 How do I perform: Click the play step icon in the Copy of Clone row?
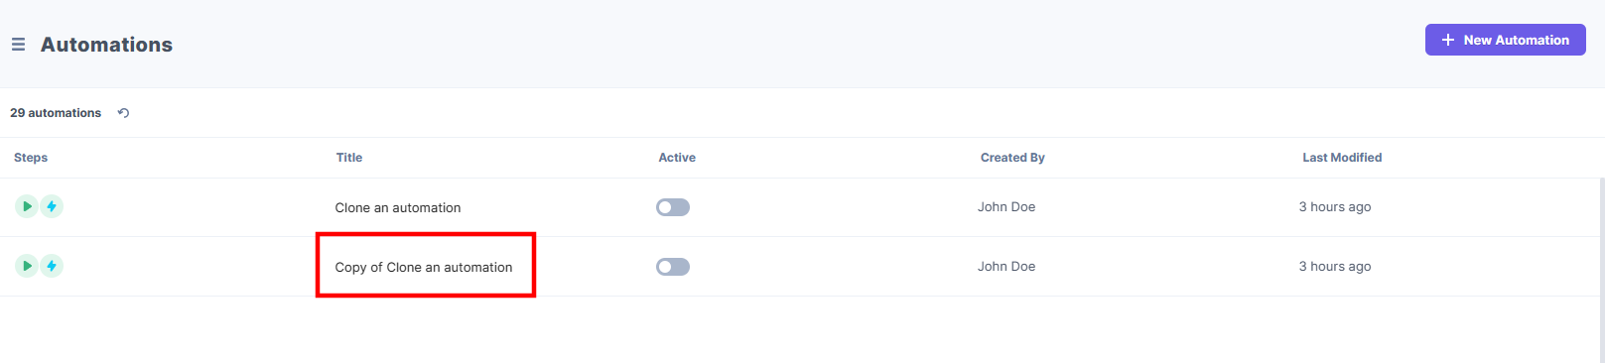pos(27,266)
